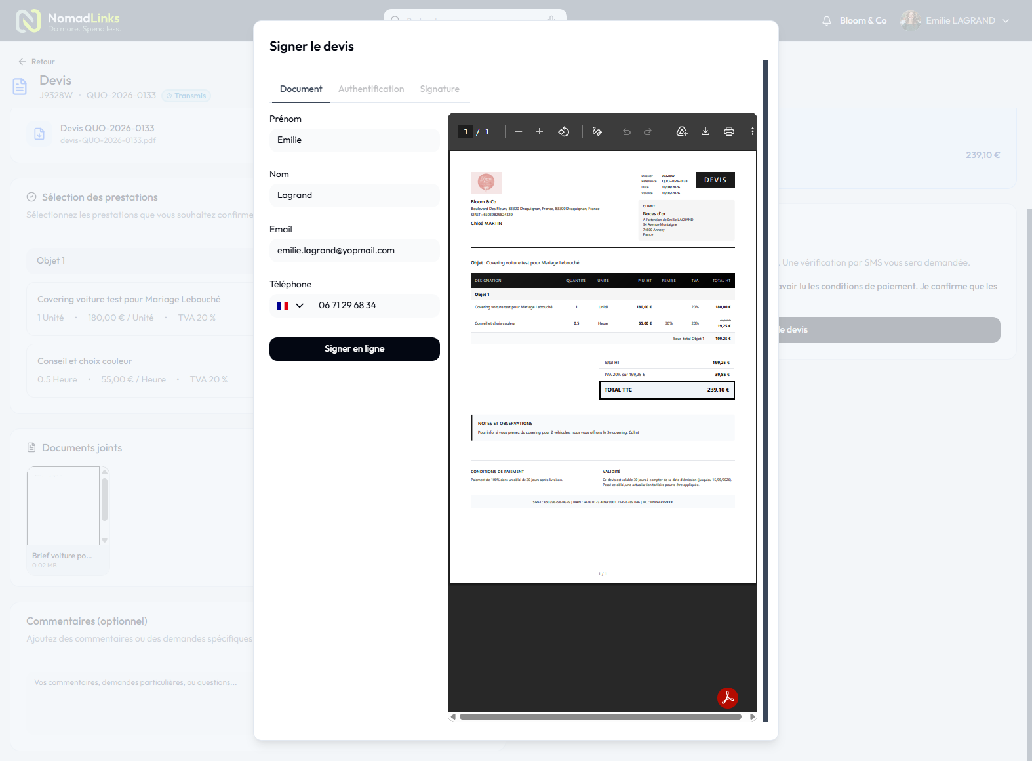Click the voice microphone in search bar
1032x761 pixels.
pyautogui.click(x=552, y=19)
